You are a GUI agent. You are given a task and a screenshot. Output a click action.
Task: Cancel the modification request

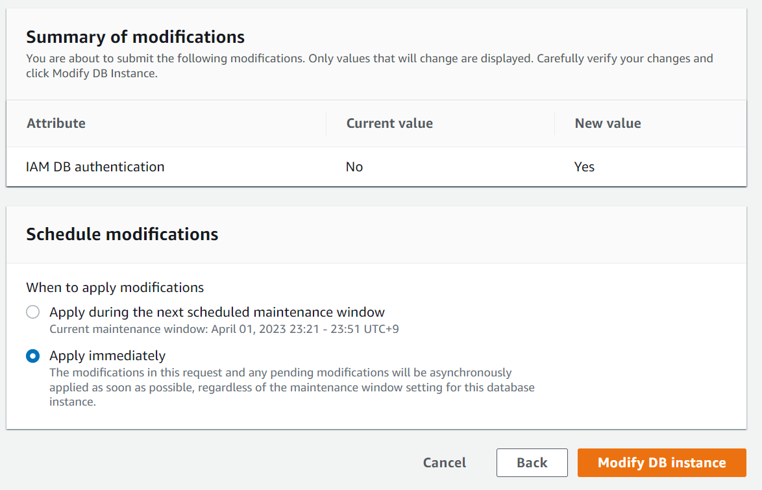click(x=444, y=463)
